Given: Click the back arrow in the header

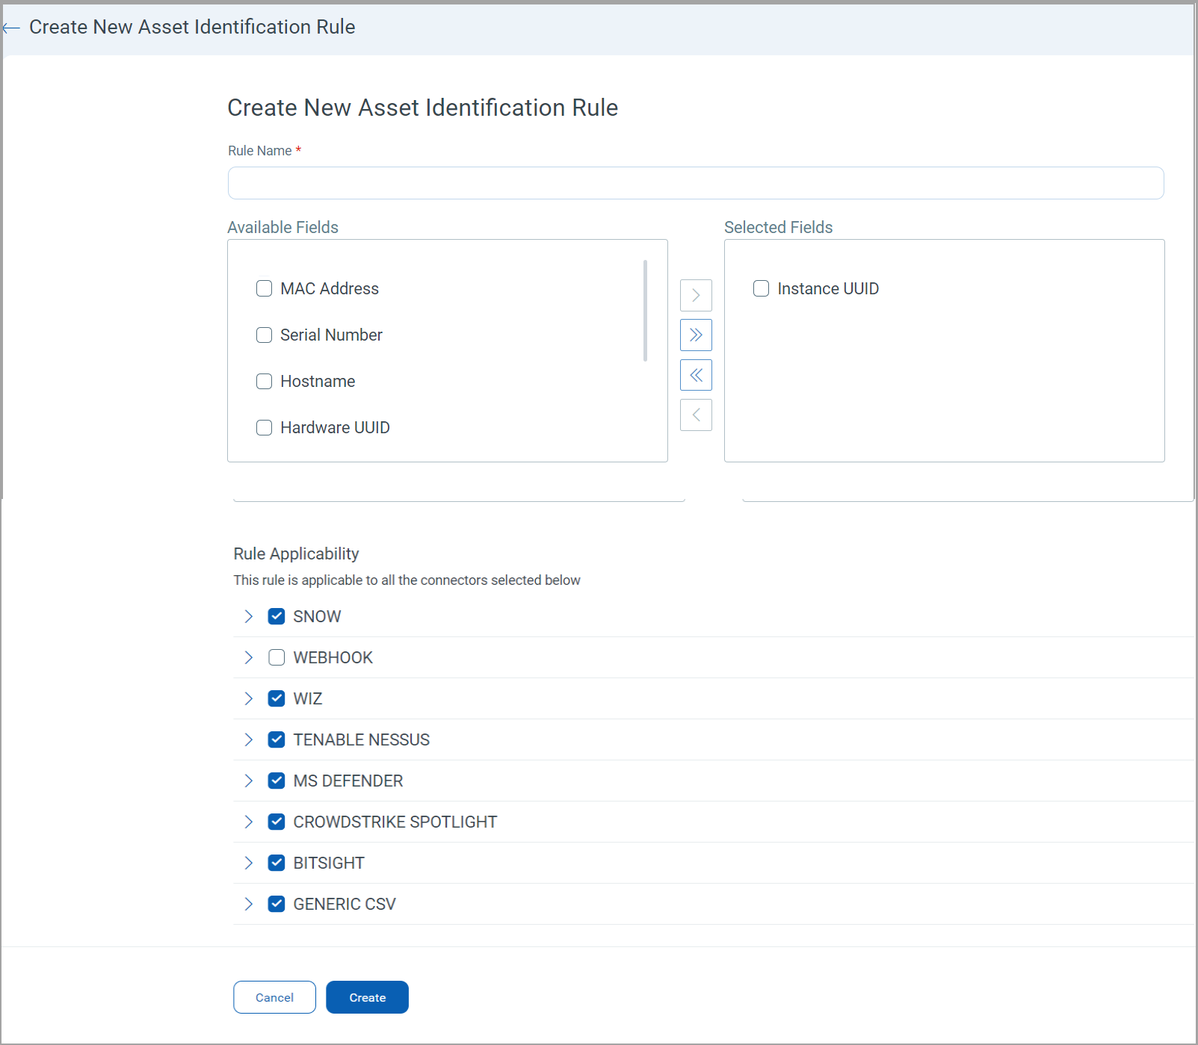Looking at the screenshot, I should tap(10, 28).
